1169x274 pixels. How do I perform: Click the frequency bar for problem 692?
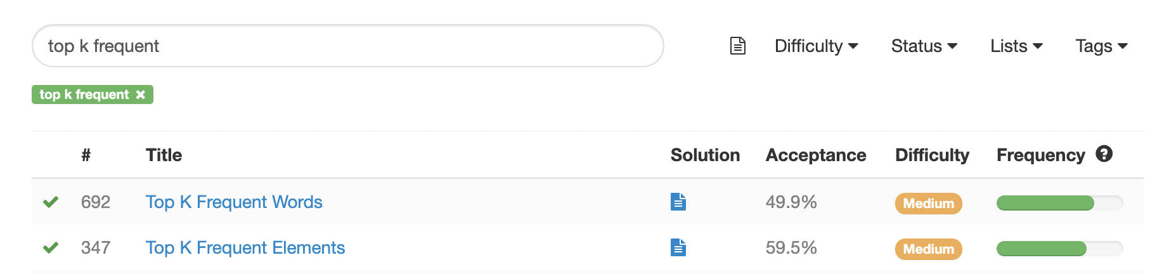tap(1059, 203)
